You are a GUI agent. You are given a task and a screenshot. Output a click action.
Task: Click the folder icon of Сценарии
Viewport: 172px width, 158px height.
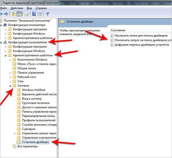pos(19,129)
